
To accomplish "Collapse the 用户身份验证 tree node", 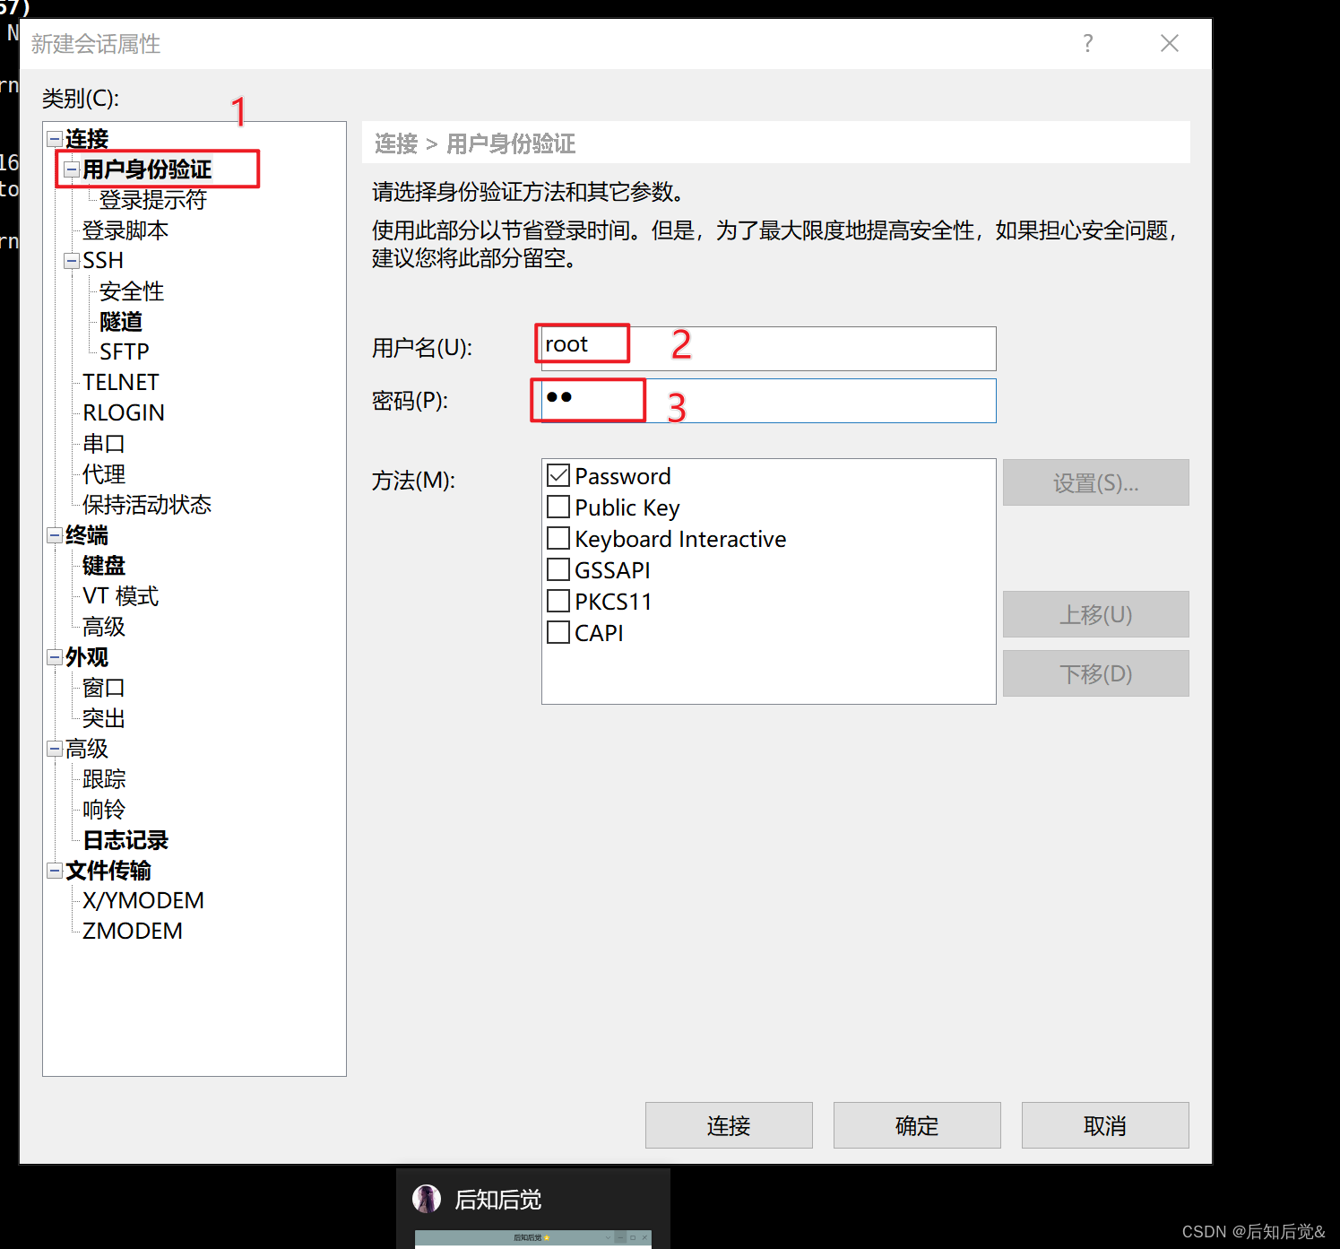I will coord(72,169).
